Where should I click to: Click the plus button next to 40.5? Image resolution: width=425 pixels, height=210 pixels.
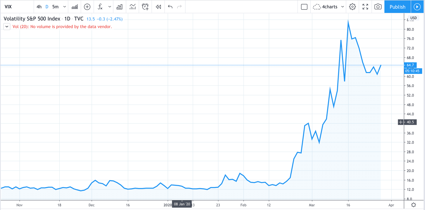[x=401, y=122]
